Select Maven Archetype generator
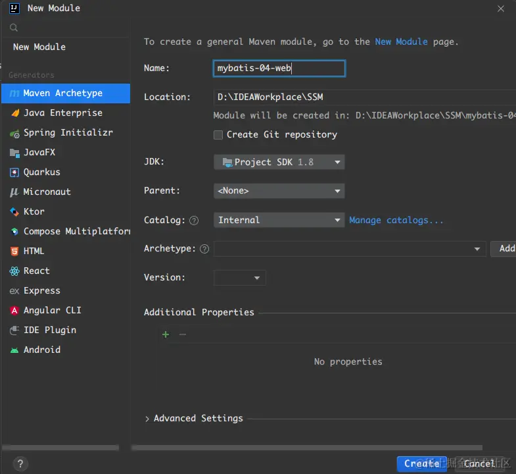The image size is (516, 474). (66, 93)
